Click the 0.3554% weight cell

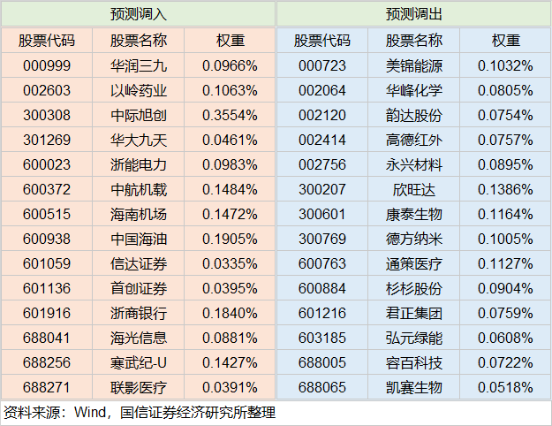tap(230, 115)
